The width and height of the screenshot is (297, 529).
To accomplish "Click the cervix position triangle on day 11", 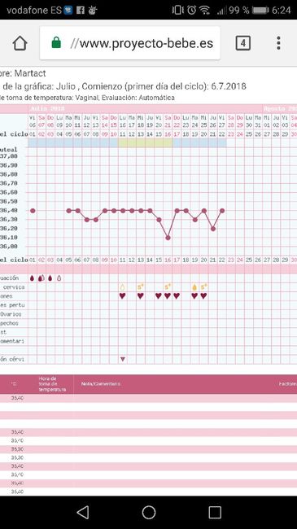I will tap(123, 359).
